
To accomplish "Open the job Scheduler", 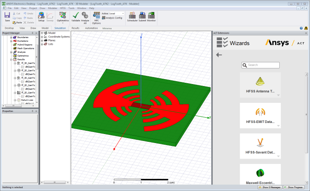I will pyautogui.click(x=132, y=17).
